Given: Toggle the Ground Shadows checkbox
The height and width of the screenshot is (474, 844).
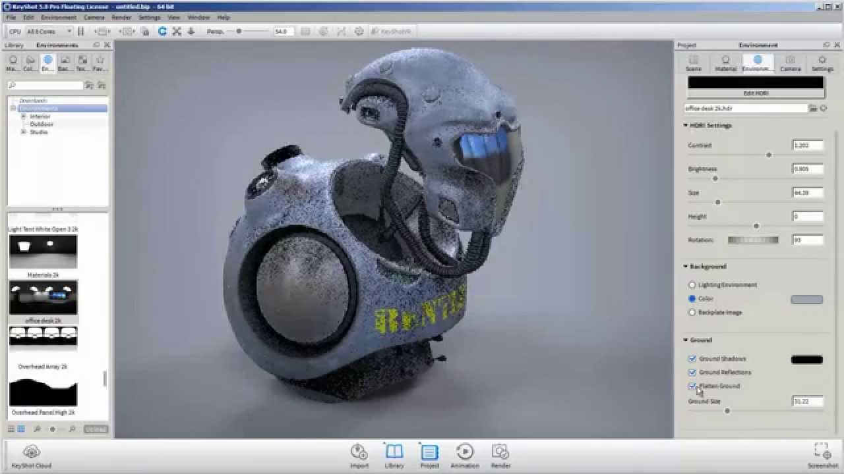Looking at the screenshot, I should (x=692, y=359).
